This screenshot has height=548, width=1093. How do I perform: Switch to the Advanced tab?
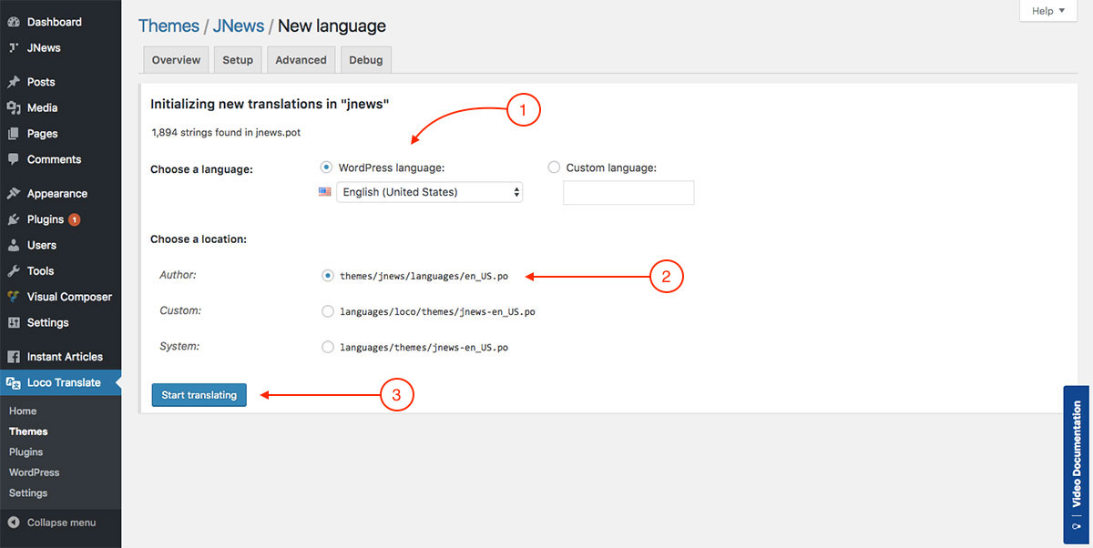tap(301, 60)
